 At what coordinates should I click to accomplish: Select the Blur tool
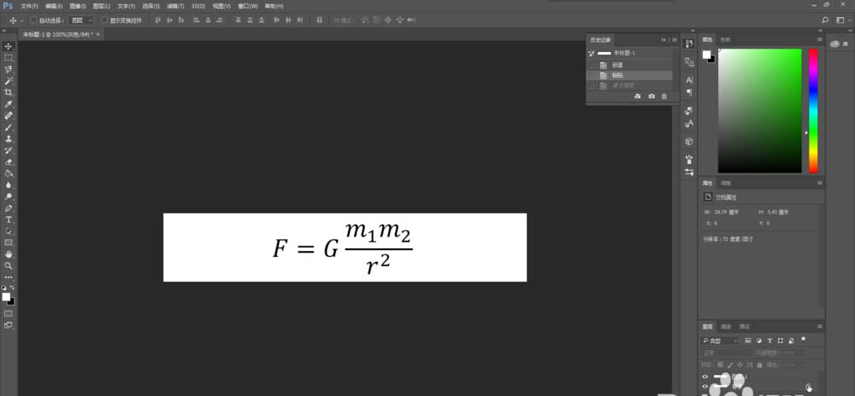pyautogui.click(x=9, y=184)
